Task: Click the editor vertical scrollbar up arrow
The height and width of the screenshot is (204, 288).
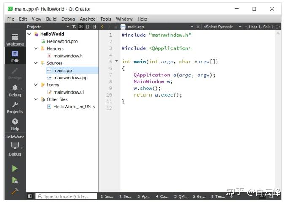Action: tap(278, 34)
